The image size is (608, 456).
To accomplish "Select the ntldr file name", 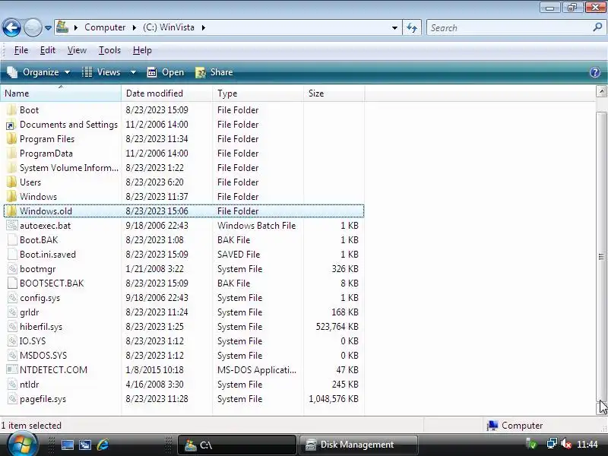I will (x=29, y=385).
